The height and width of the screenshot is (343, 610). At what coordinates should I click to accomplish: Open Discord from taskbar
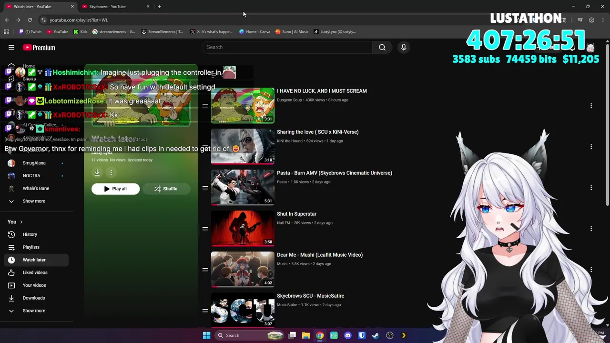point(348,335)
